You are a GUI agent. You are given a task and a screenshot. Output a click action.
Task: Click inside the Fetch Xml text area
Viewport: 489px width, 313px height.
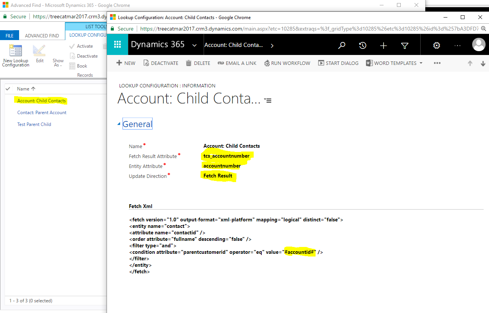pos(306,245)
